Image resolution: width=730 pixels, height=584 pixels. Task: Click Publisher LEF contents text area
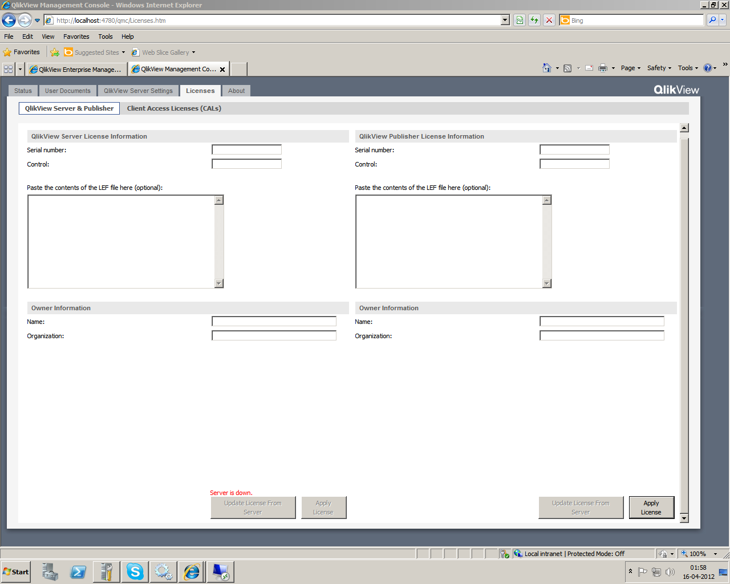click(449, 242)
